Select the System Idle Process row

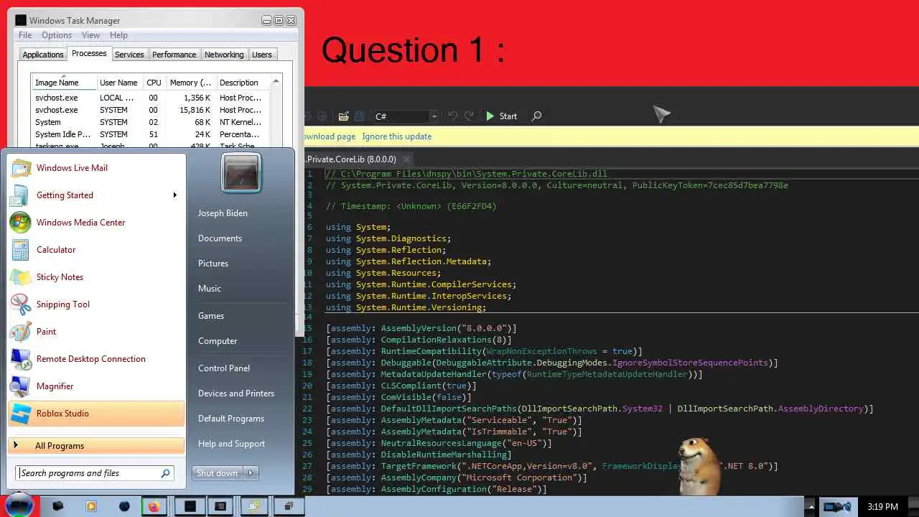click(x=150, y=134)
